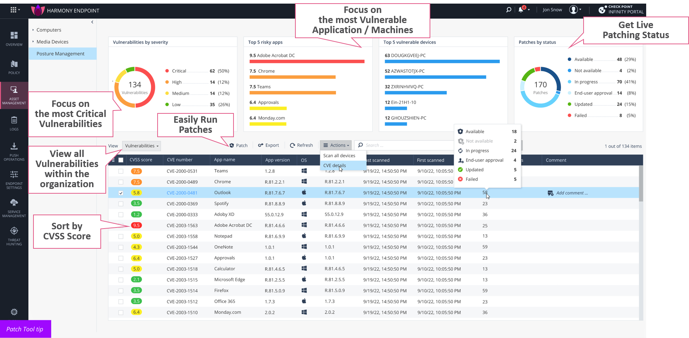Screen dimensions: 689x338
Task: Check the CVE-2000-0489 Chrome row checkbox
Action: pyautogui.click(x=121, y=182)
